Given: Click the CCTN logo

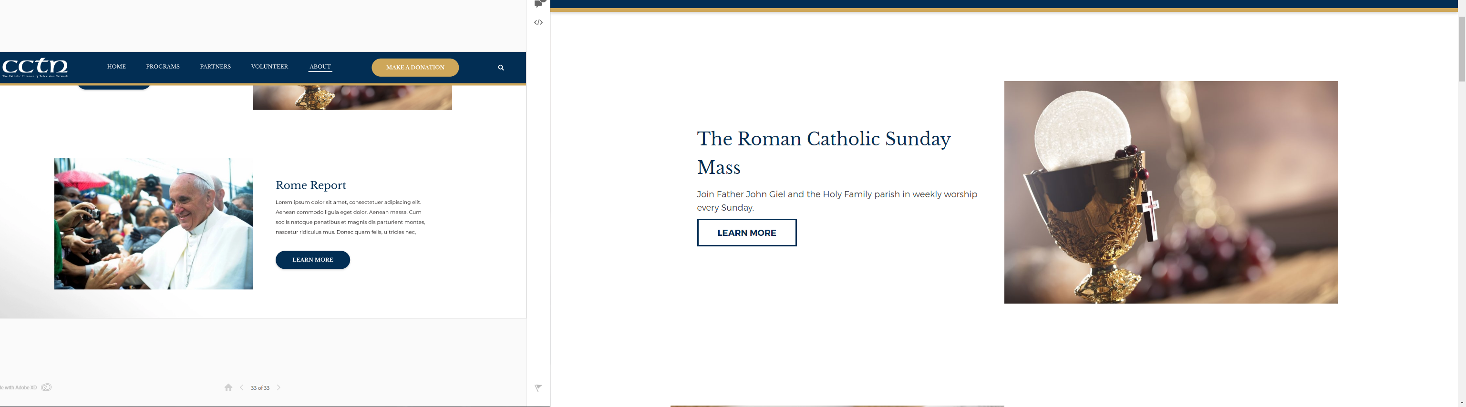Looking at the screenshot, I should coord(35,67).
